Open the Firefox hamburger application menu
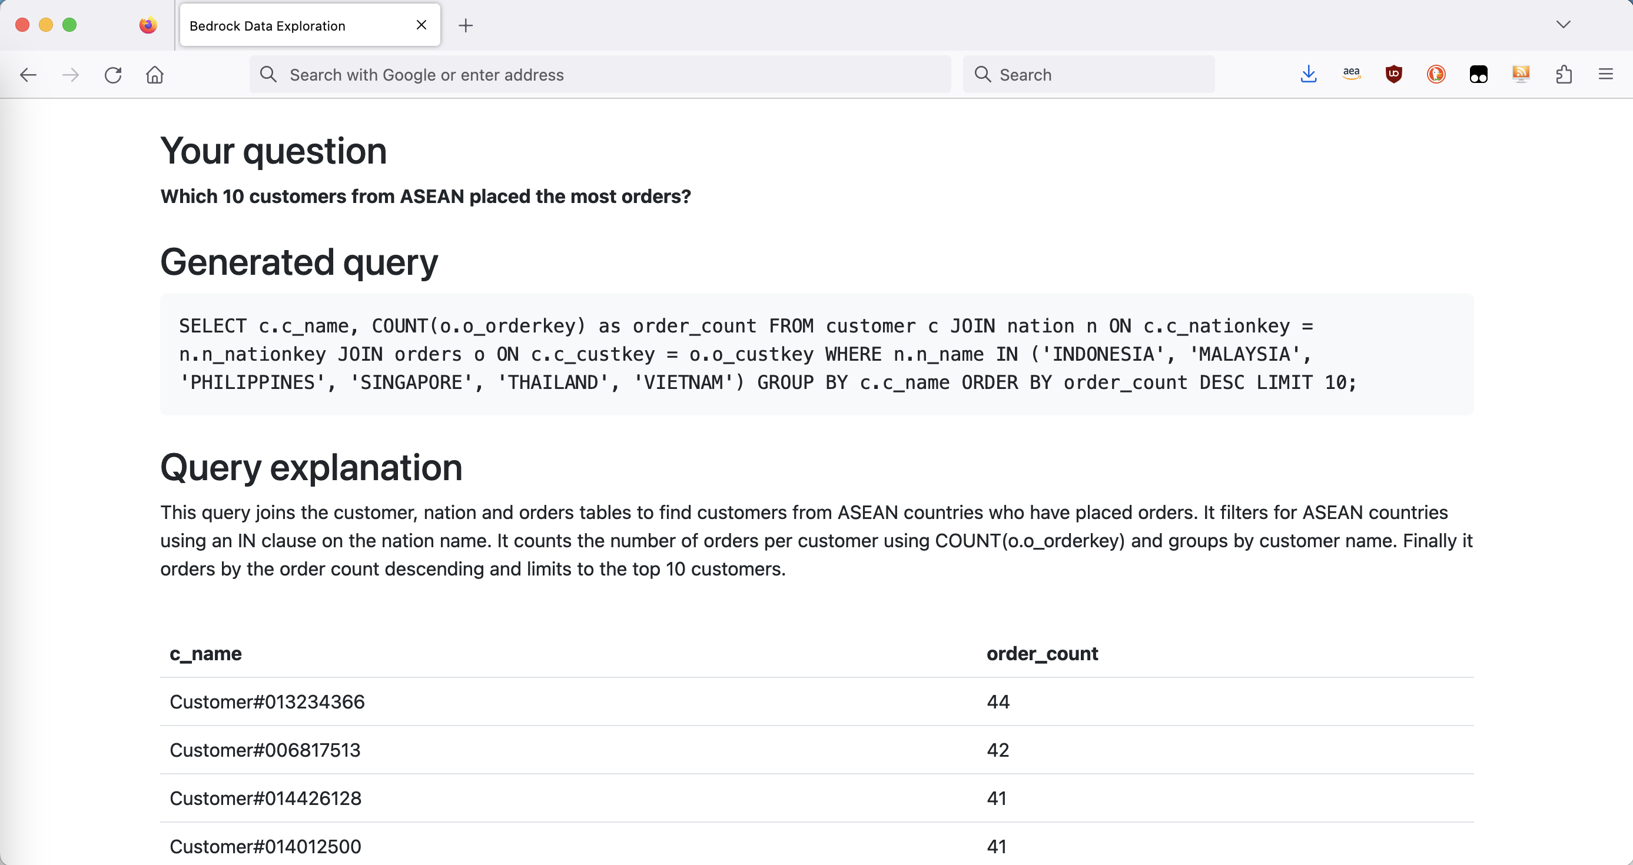 [1606, 74]
